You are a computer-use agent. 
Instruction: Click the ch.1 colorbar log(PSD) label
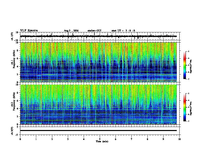pyautogui.click(x=191, y=66)
